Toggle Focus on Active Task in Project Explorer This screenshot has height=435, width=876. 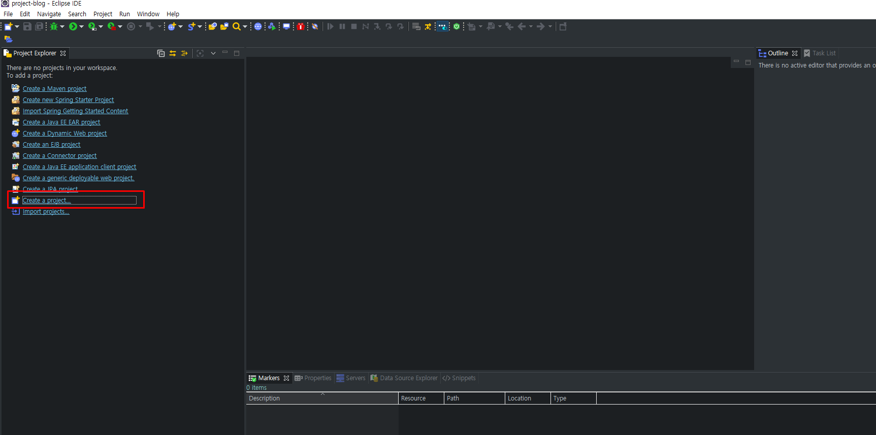tap(200, 53)
